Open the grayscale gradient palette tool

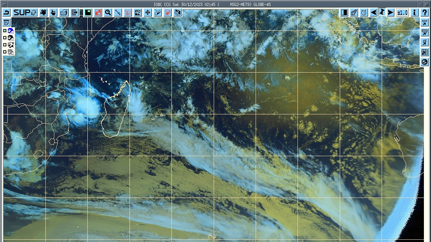tap(344, 13)
